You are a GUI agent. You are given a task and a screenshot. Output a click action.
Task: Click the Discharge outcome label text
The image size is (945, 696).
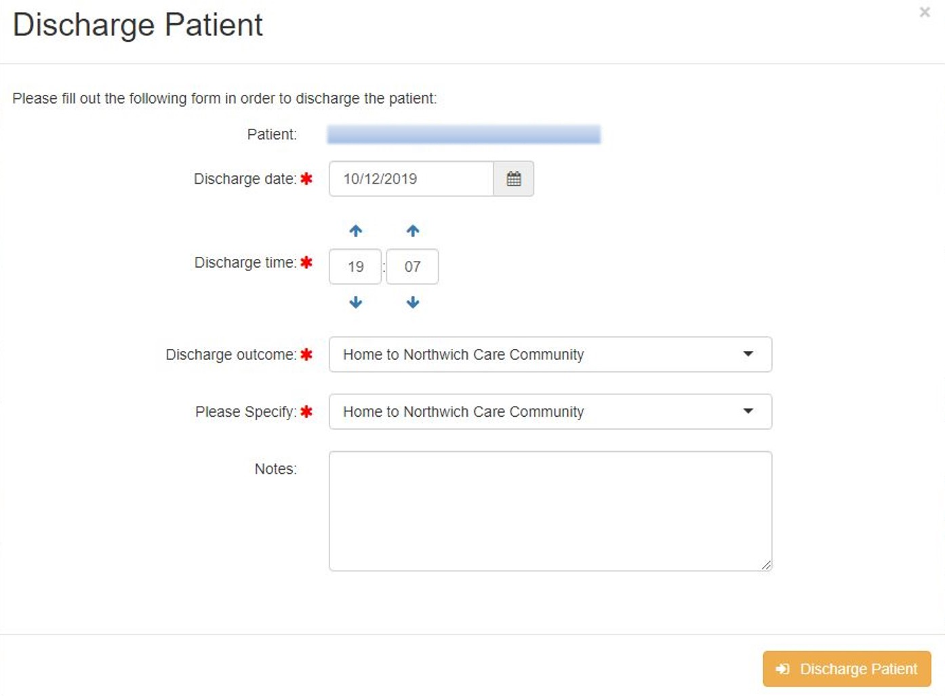click(231, 354)
